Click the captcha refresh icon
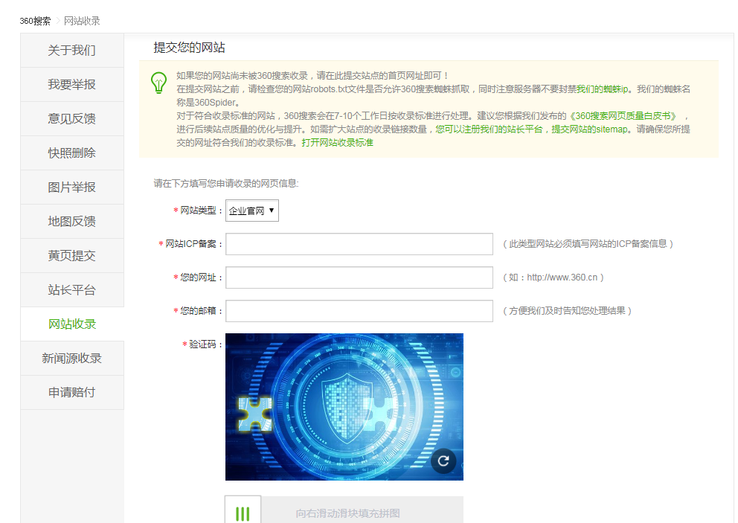The height and width of the screenshot is (523, 738). click(443, 461)
